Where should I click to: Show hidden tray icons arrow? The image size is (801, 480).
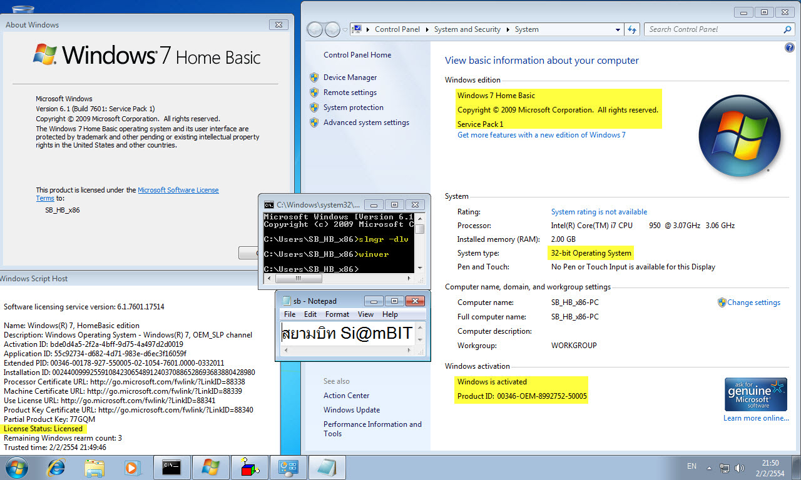709,467
